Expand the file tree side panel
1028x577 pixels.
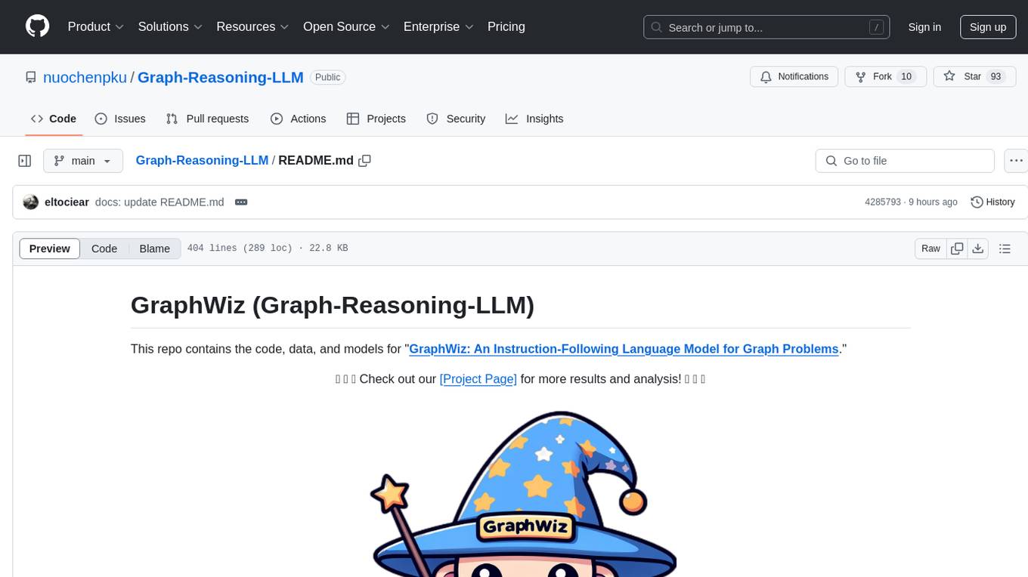click(x=25, y=161)
